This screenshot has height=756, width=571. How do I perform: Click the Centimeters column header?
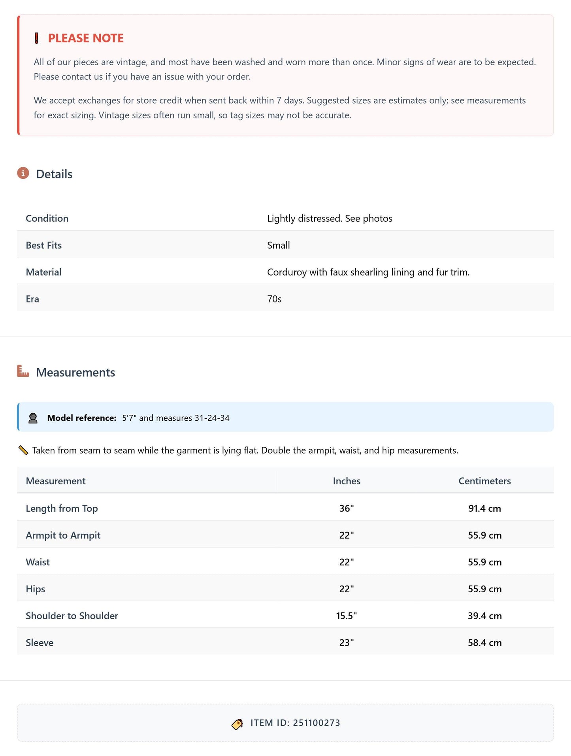click(484, 481)
